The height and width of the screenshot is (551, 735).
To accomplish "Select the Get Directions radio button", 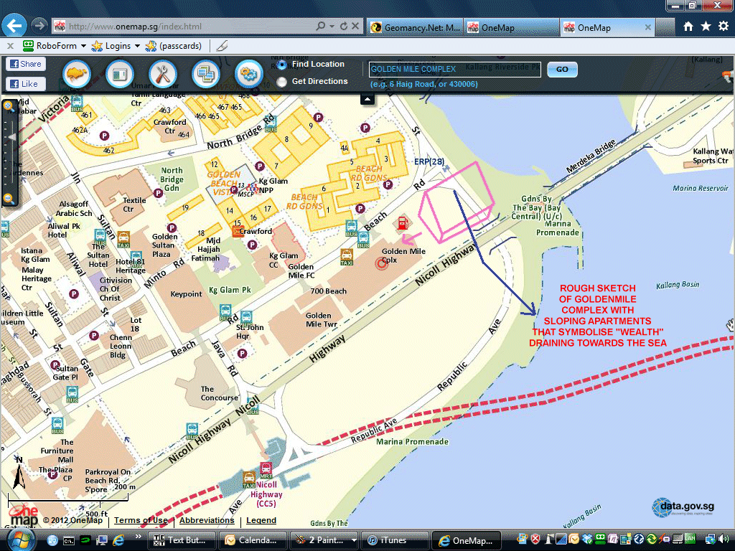I will tap(282, 82).
